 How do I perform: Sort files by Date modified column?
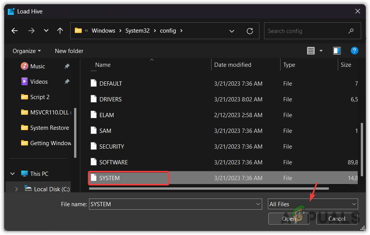coord(233,65)
